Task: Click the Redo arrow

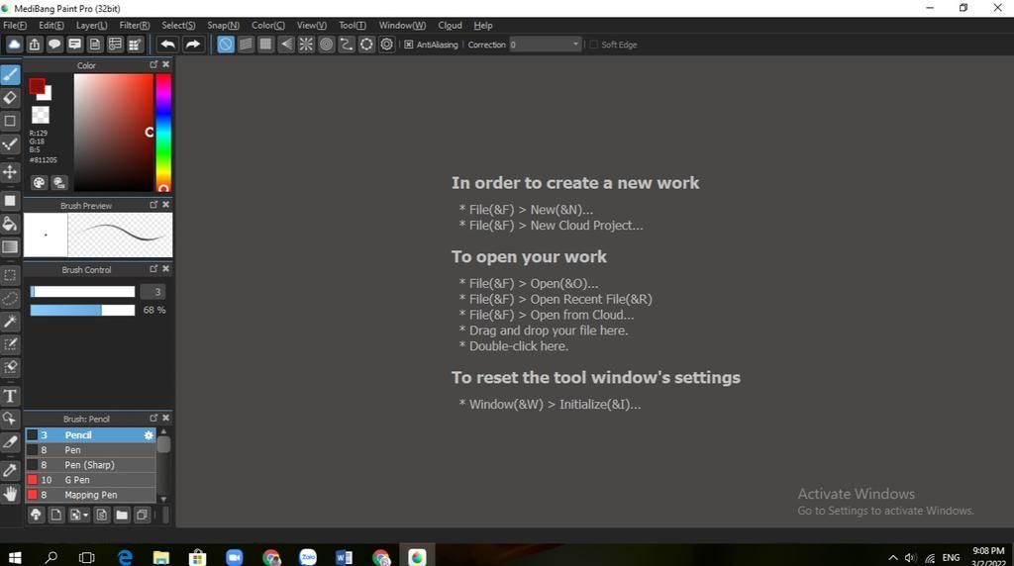Action: pos(193,44)
